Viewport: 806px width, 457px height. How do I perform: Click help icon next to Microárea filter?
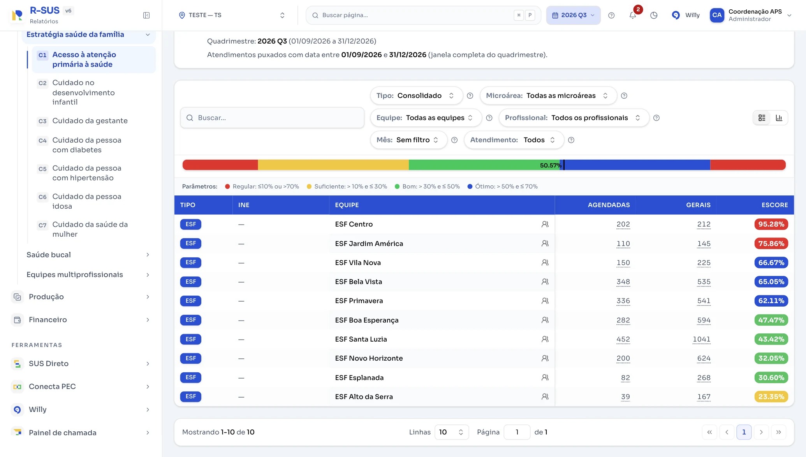pyautogui.click(x=624, y=96)
